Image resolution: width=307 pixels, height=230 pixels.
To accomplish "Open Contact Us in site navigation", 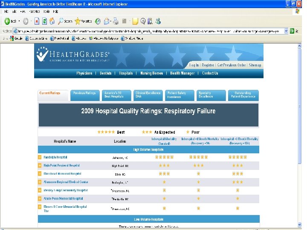I will point(210,73).
